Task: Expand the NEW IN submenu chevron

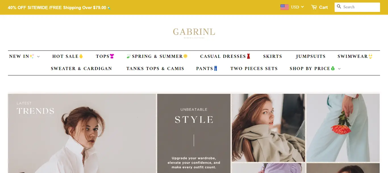Action: click(x=38, y=56)
